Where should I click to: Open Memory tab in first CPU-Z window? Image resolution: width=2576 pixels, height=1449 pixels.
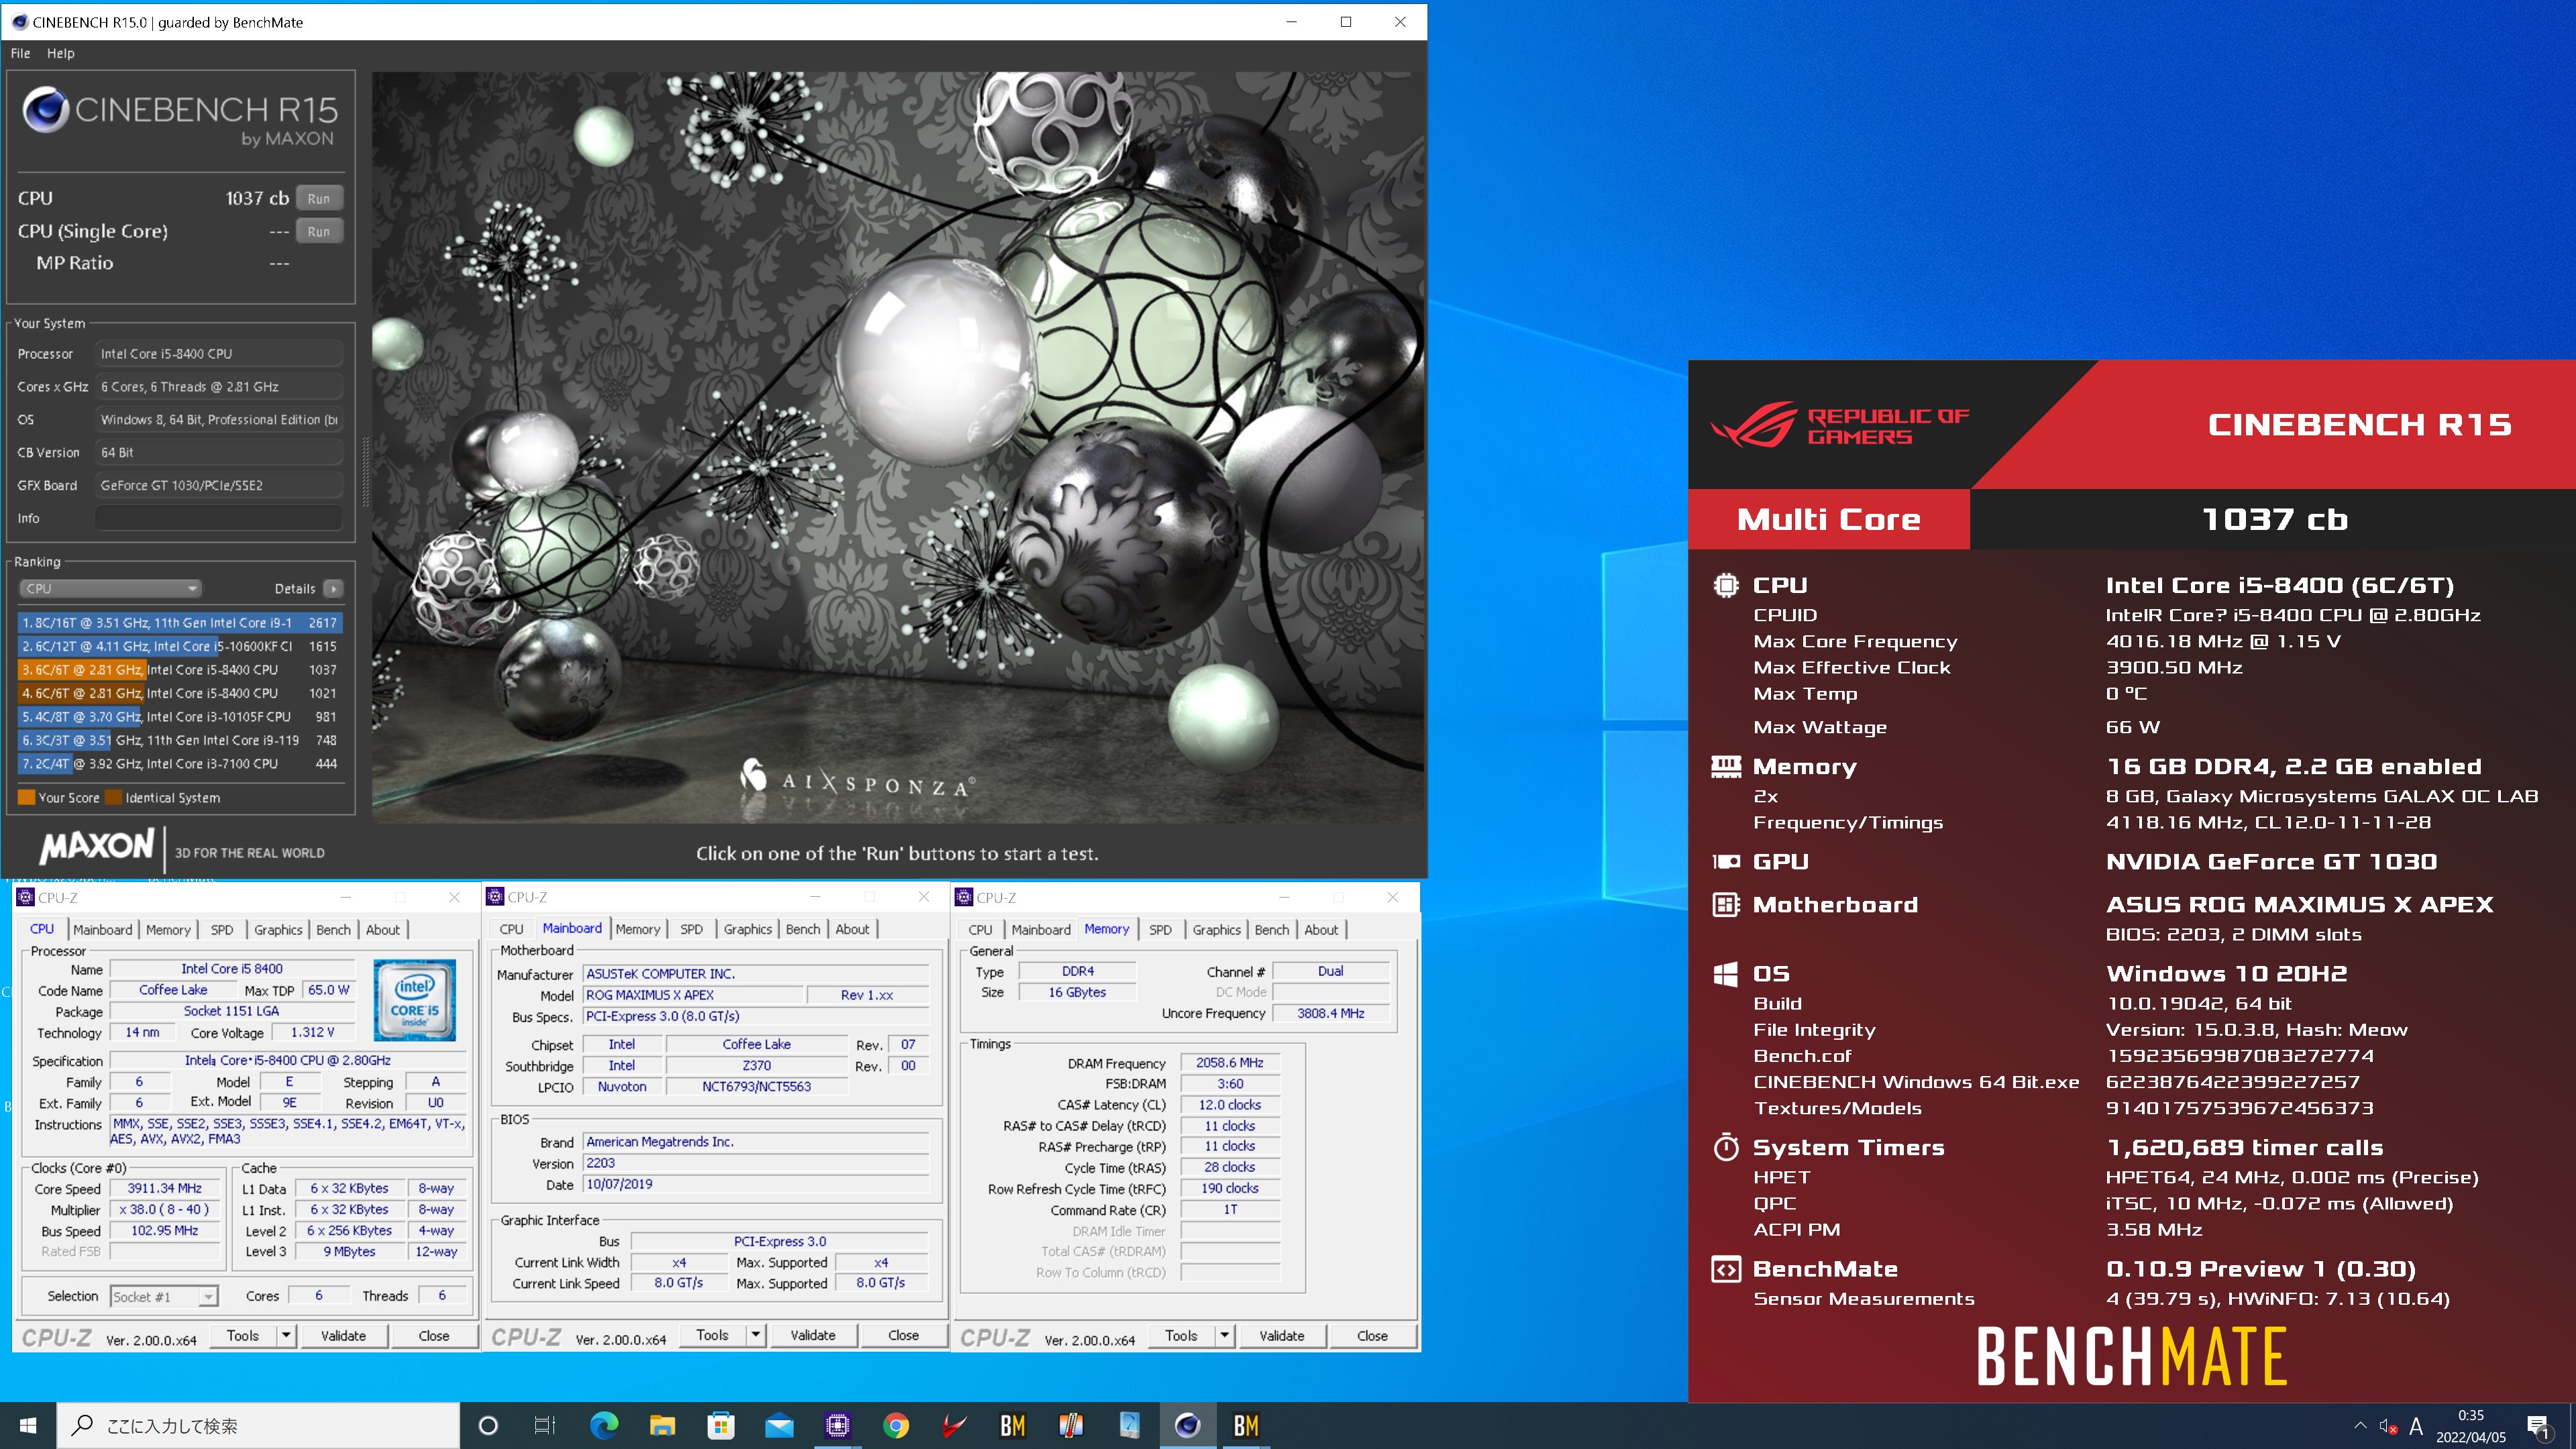pos(168,929)
